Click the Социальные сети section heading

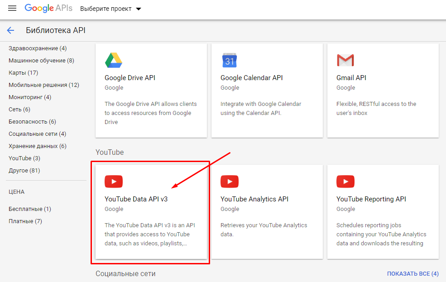125,274
